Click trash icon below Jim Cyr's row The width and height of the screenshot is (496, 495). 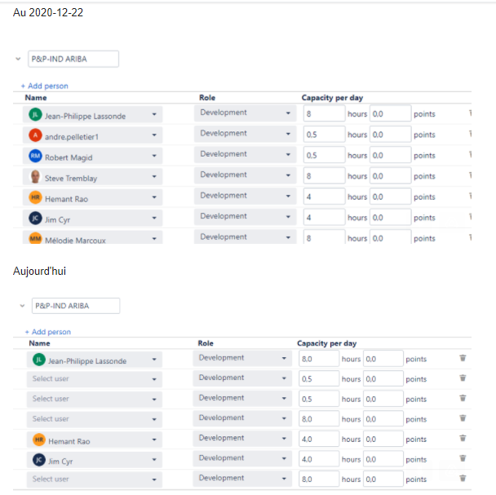463,478
